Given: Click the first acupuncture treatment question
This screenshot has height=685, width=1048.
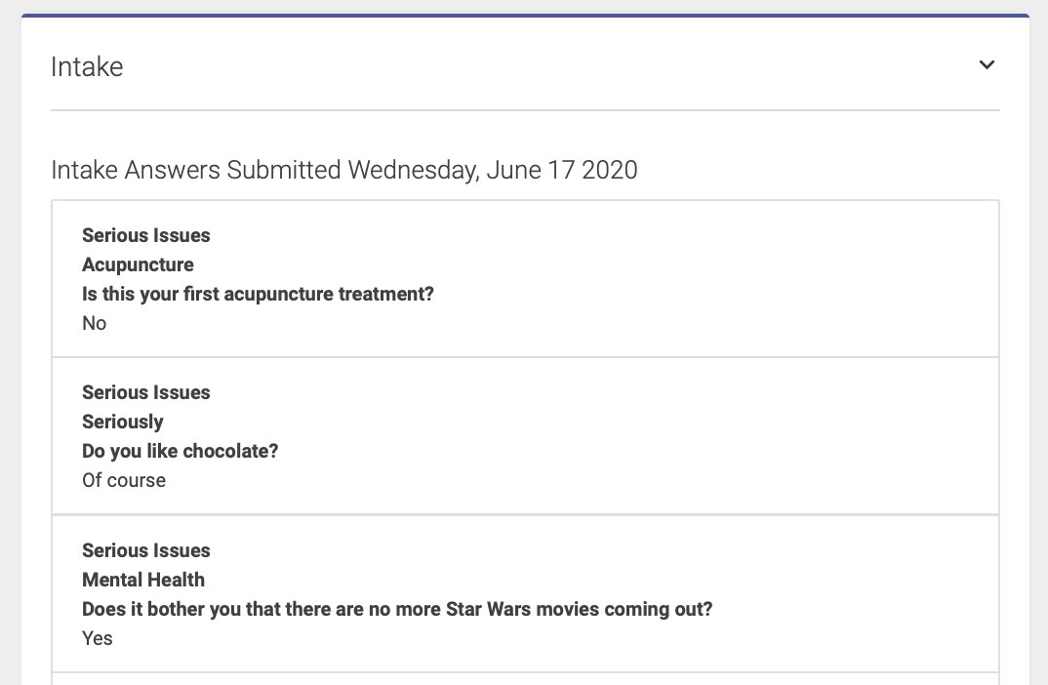Looking at the screenshot, I should [x=258, y=294].
